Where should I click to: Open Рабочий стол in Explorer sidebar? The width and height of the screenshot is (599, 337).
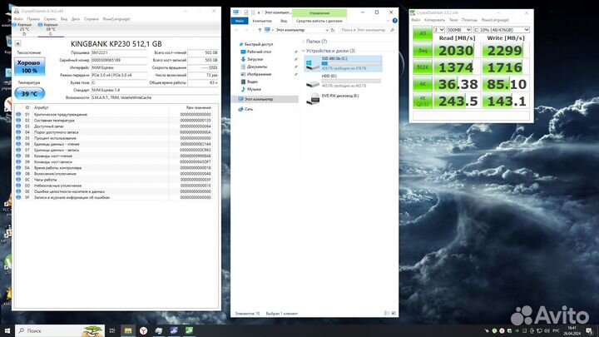click(259, 52)
